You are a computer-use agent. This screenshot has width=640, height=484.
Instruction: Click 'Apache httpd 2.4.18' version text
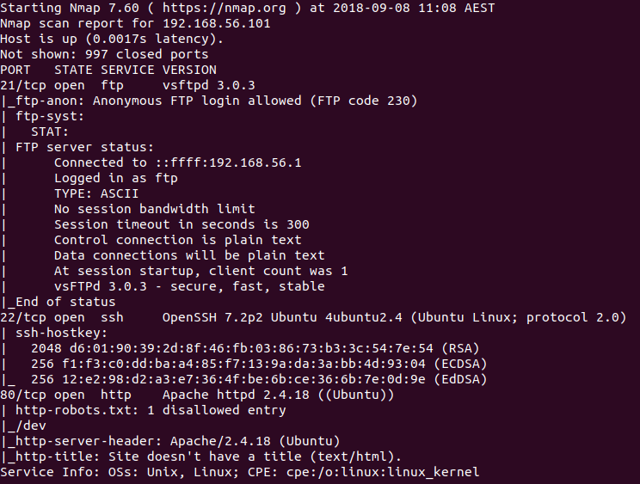(236, 395)
